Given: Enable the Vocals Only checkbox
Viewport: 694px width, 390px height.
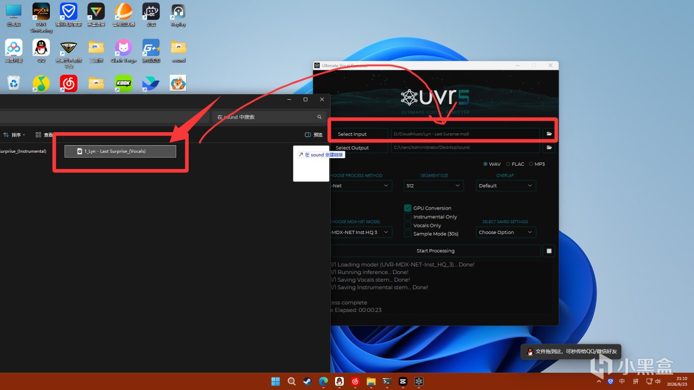Looking at the screenshot, I should point(408,225).
